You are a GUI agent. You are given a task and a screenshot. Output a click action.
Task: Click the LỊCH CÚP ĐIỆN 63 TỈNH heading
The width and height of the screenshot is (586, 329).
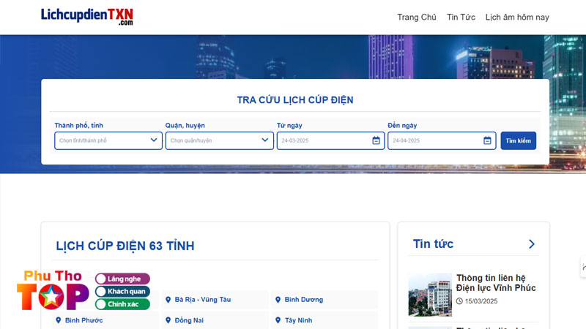coord(125,246)
